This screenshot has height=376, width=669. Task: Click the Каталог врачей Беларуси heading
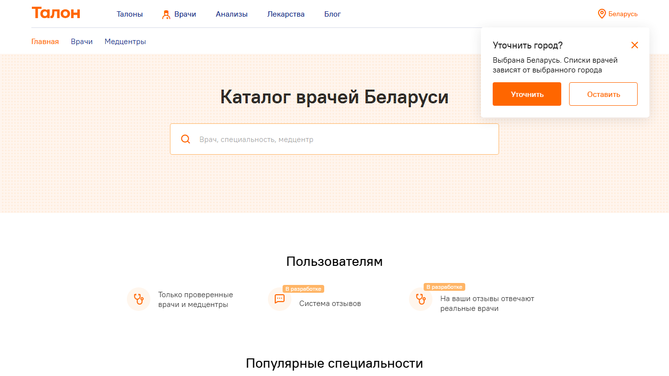coord(334,96)
